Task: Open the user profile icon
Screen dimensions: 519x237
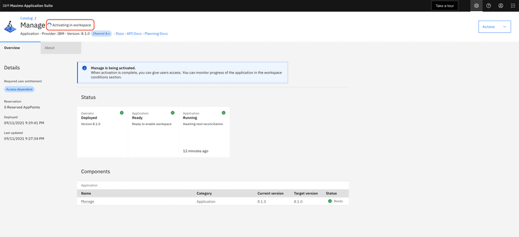Action: coord(501,6)
